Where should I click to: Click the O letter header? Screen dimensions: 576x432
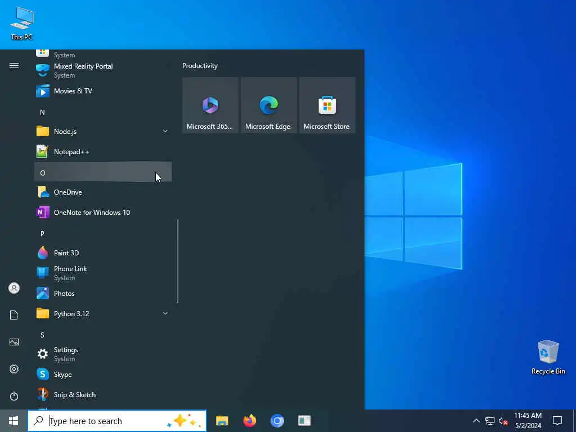tap(103, 172)
